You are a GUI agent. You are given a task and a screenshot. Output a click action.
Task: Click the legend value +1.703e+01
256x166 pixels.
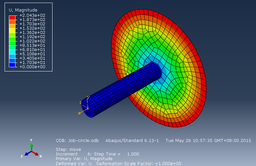[32, 63]
